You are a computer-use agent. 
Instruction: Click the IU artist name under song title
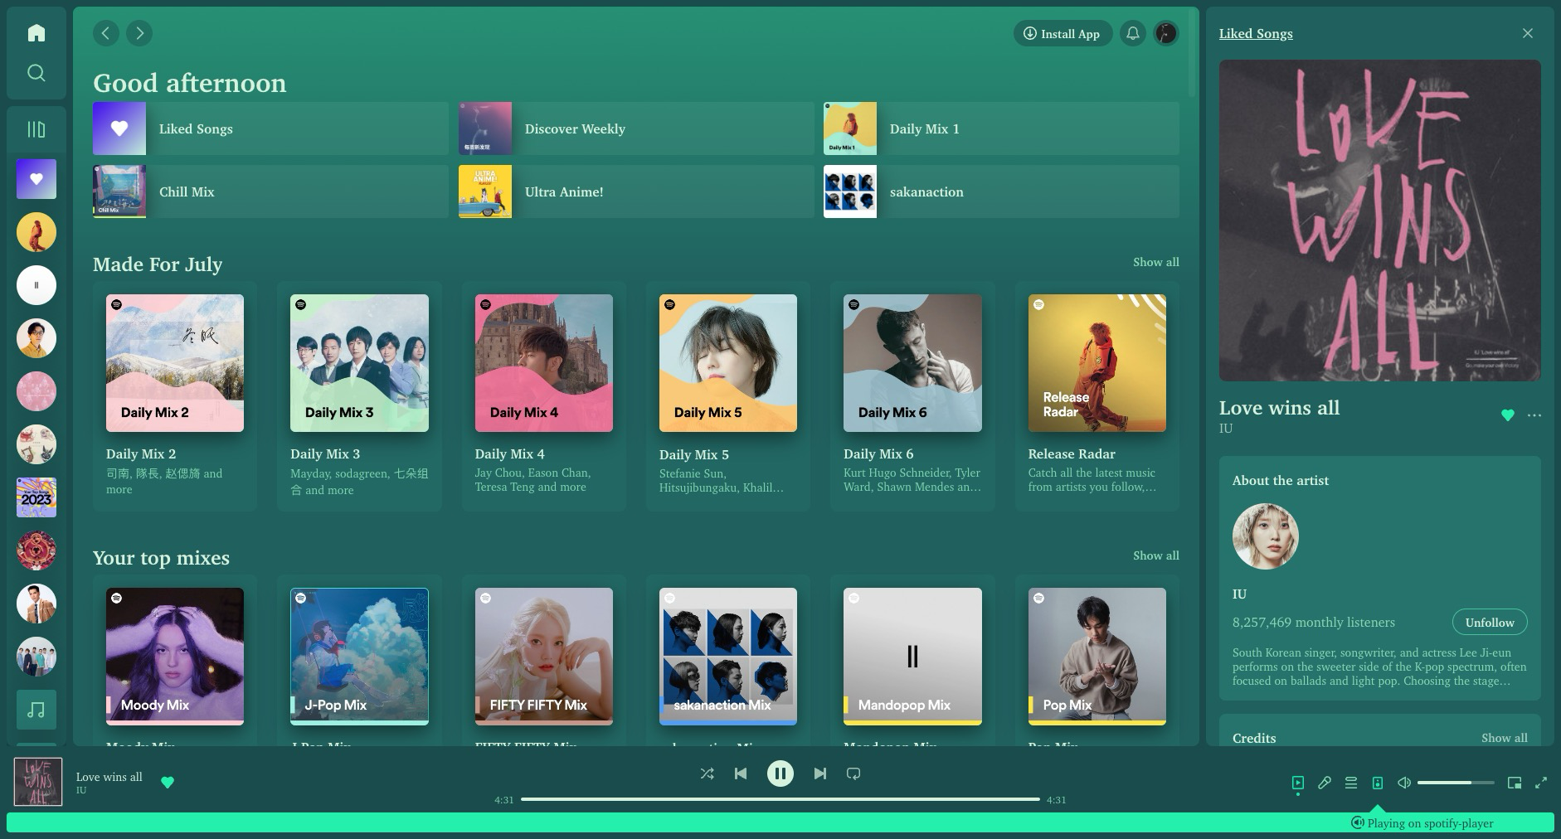click(x=1226, y=429)
